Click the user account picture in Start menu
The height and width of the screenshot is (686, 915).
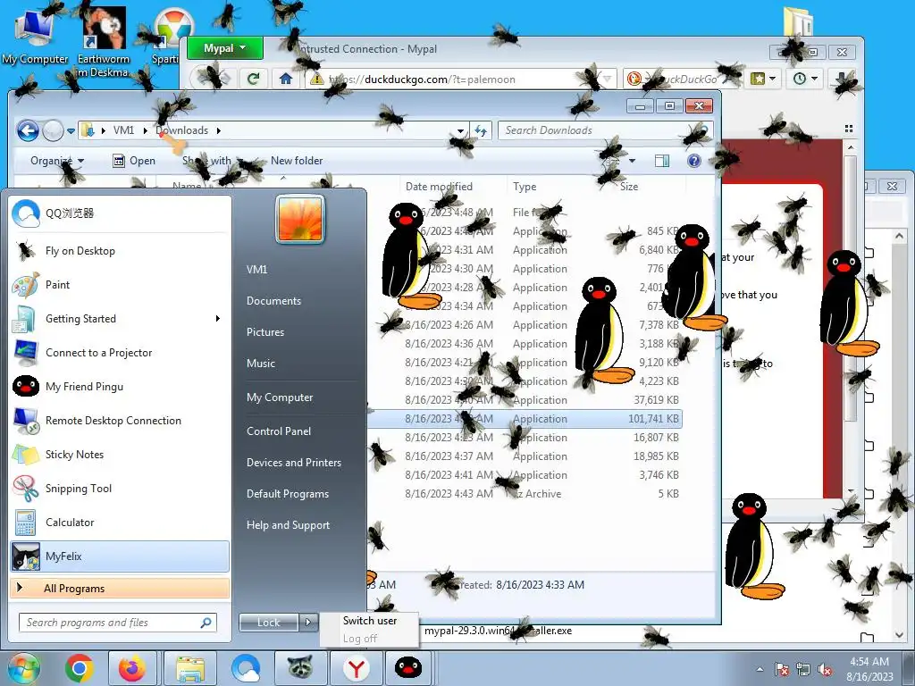pyautogui.click(x=300, y=219)
